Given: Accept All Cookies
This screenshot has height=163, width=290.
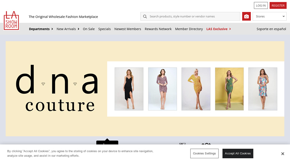Looking at the screenshot, I should pos(238,153).
